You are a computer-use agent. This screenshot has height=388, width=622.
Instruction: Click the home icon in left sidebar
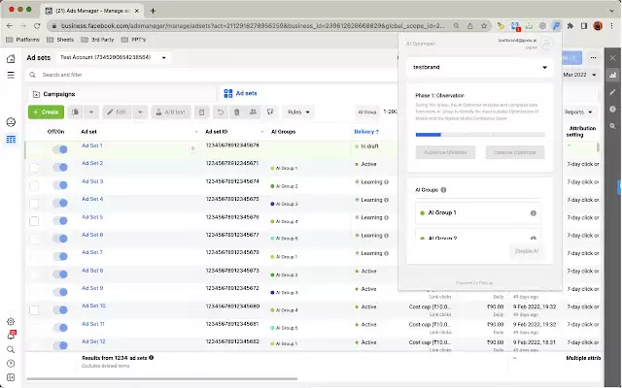[x=11, y=58]
